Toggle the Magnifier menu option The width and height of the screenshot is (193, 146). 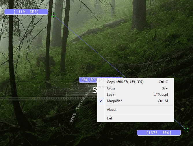[x=136, y=101]
